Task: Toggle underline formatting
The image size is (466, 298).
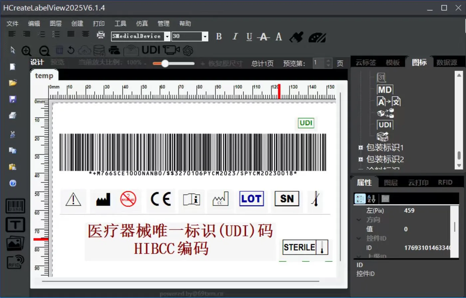Action: [249, 37]
